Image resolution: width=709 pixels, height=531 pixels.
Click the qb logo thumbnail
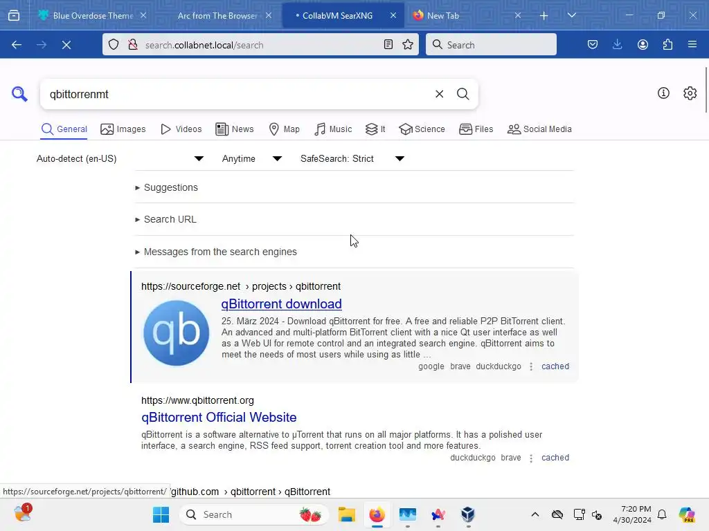point(177,333)
